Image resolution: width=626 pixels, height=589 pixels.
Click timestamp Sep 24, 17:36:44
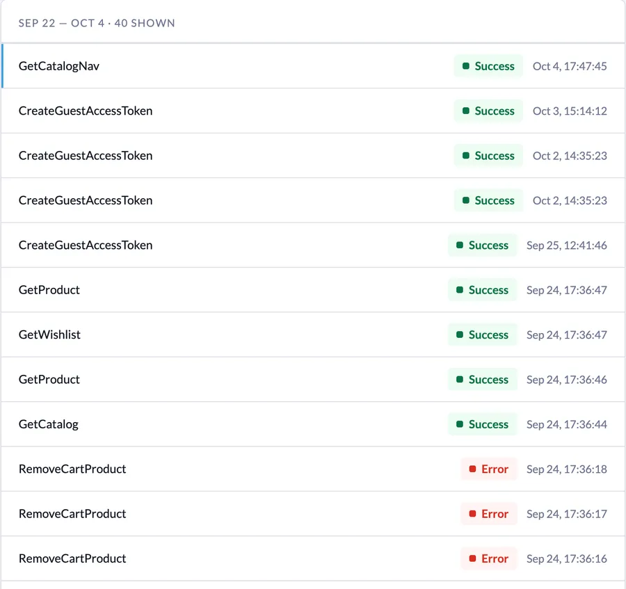(566, 423)
